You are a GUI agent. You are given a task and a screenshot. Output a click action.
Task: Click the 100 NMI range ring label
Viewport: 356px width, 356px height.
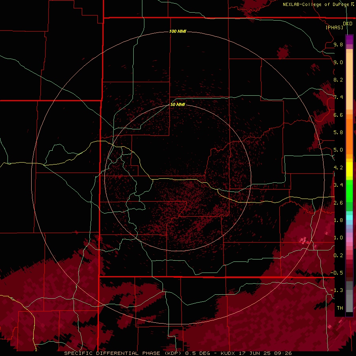coord(178,31)
